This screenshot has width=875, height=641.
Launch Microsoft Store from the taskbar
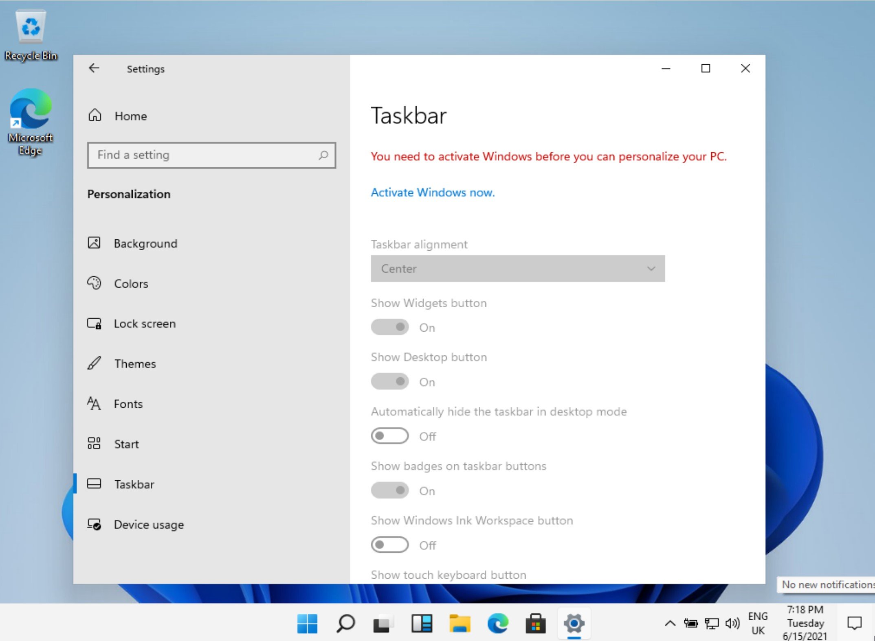(x=535, y=623)
